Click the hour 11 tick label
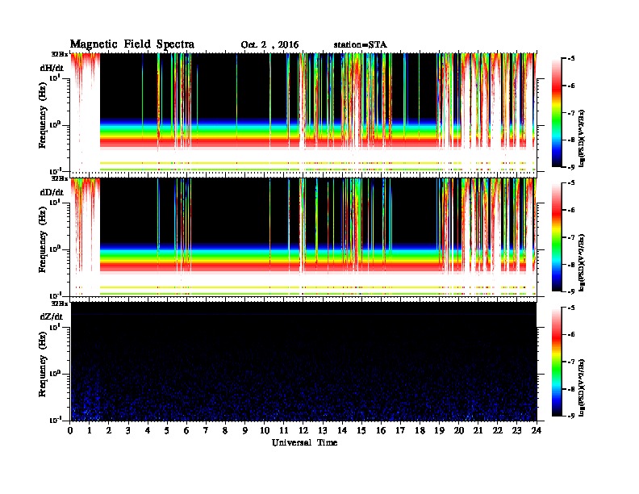This screenshot has width=639, height=494. tap(284, 431)
